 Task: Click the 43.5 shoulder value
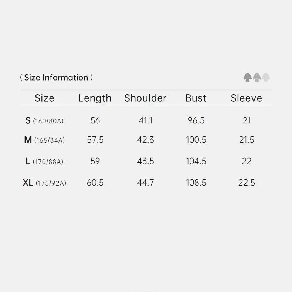pyautogui.click(x=146, y=162)
